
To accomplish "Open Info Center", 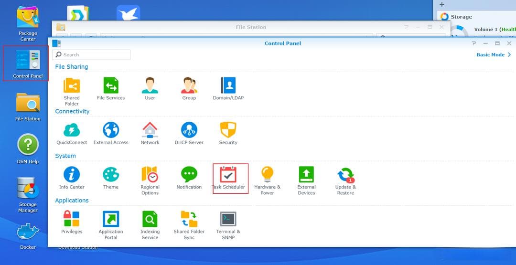I will point(71,178).
